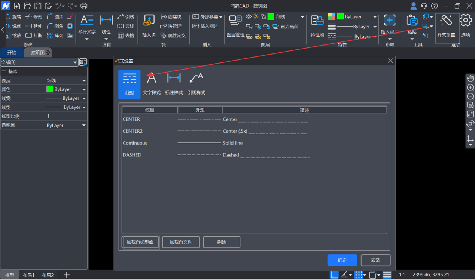Toggle the layer lock icon in ribbon
Viewport: 475px width, 280px height.
(264, 16)
